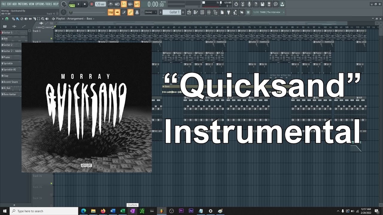This screenshot has height=215, width=383.
Task: Open the Piano roll view icon
Action: tap(195, 12)
